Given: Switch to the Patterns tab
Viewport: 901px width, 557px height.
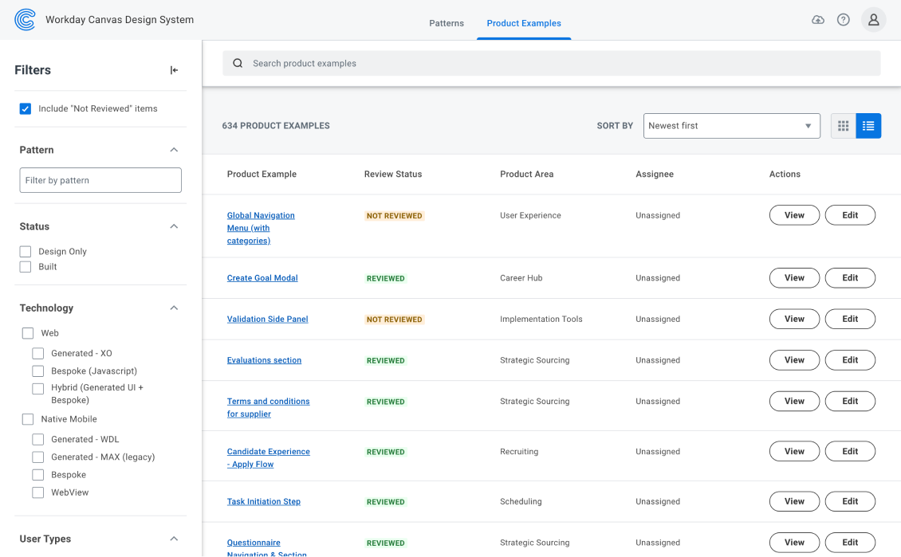Looking at the screenshot, I should [x=446, y=23].
